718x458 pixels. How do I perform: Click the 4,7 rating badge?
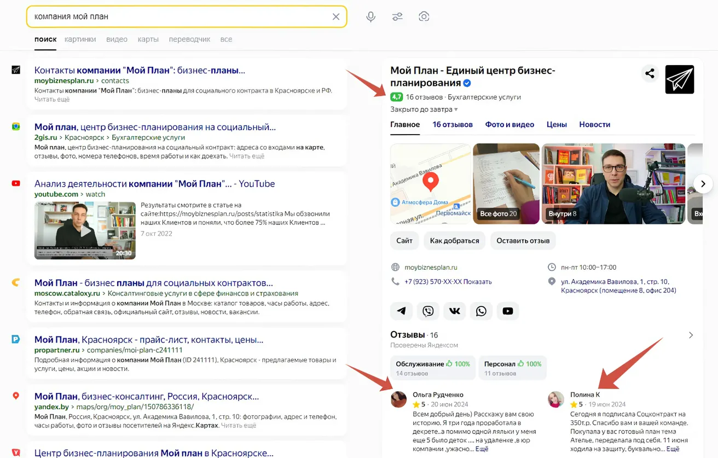[x=396, y=97]
